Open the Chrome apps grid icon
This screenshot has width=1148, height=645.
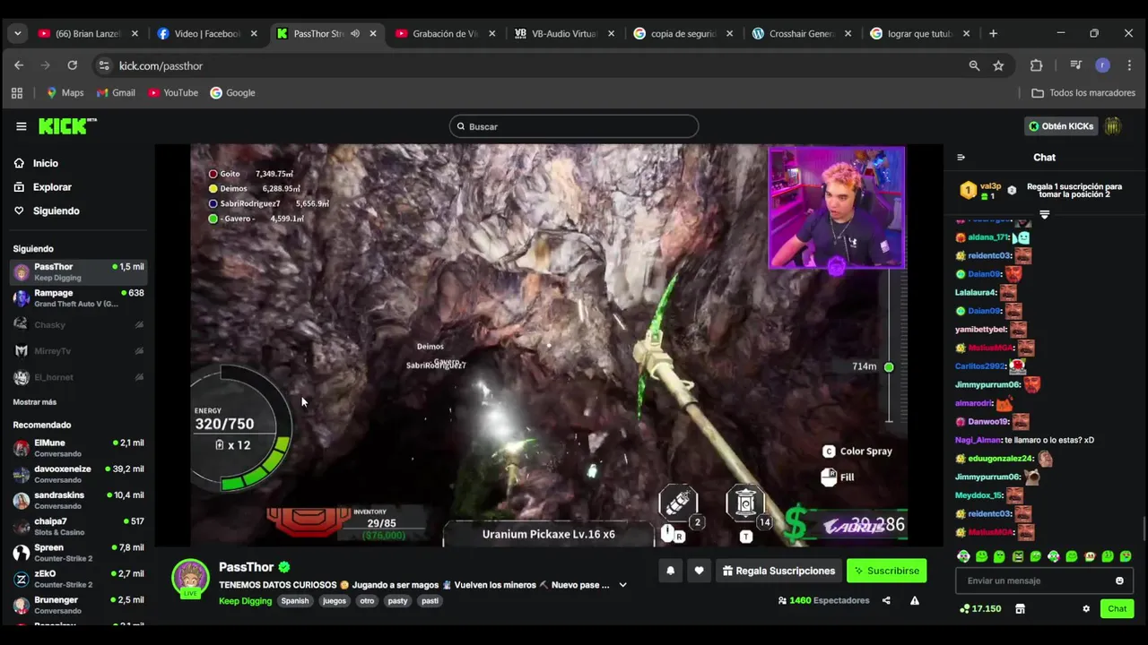[x=17, y=93]
